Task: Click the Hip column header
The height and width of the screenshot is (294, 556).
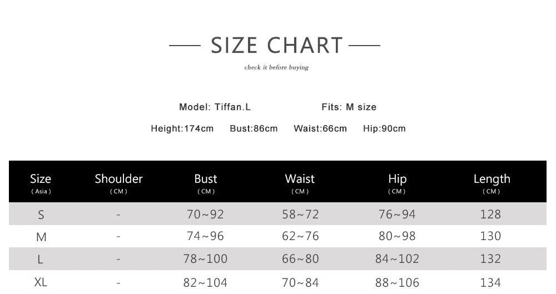Action: point(397,183)
